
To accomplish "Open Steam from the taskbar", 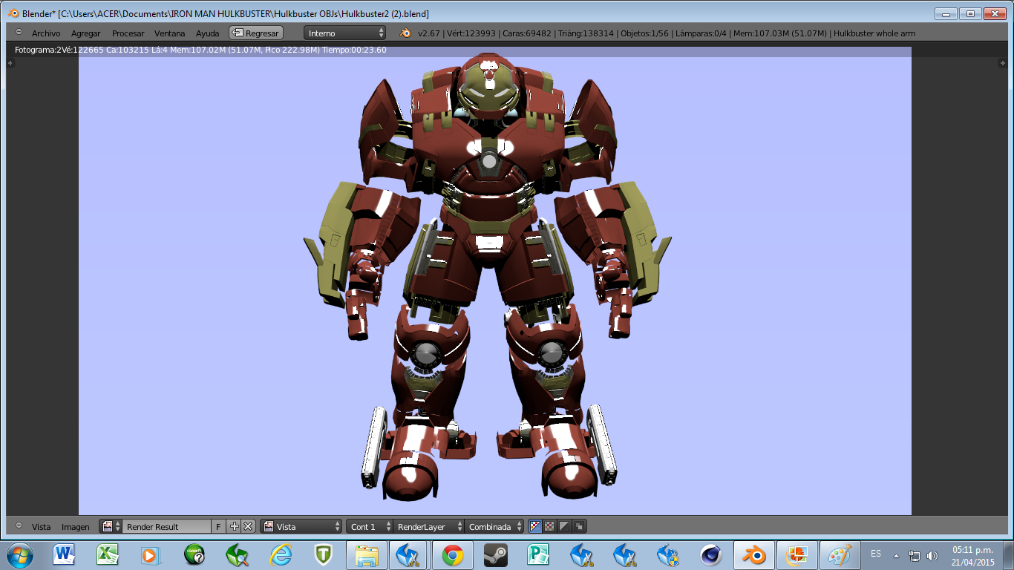I will pos(495,555).
